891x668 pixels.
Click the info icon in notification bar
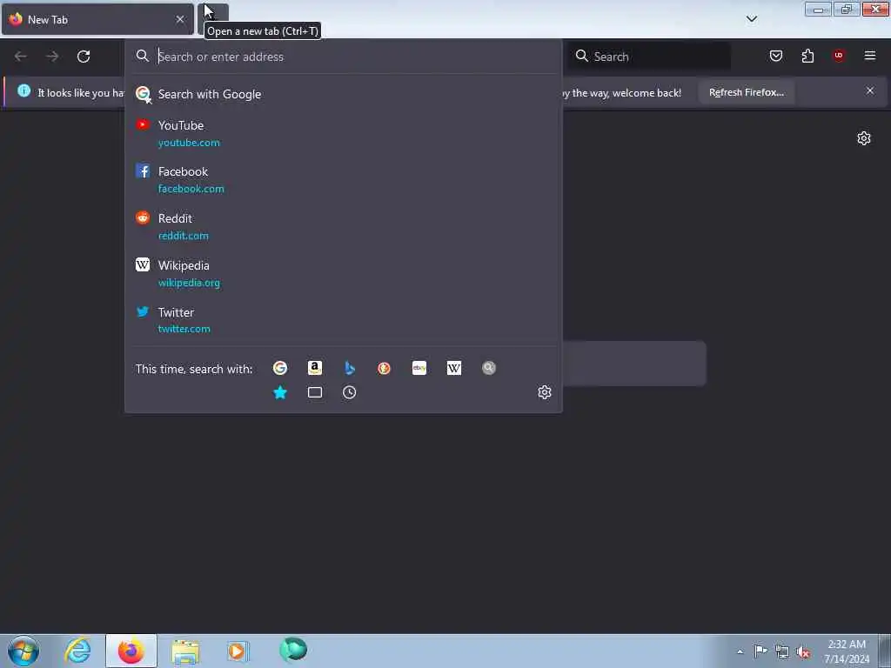point(23,90)
